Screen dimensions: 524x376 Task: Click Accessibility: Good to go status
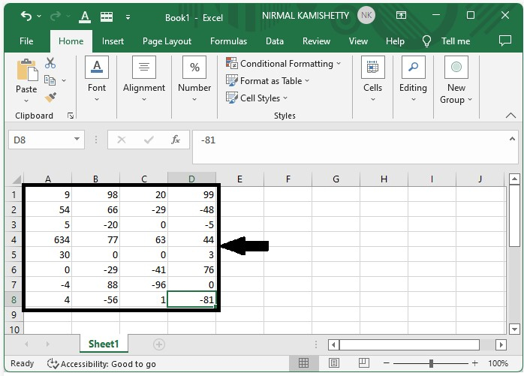click(101, 363)
